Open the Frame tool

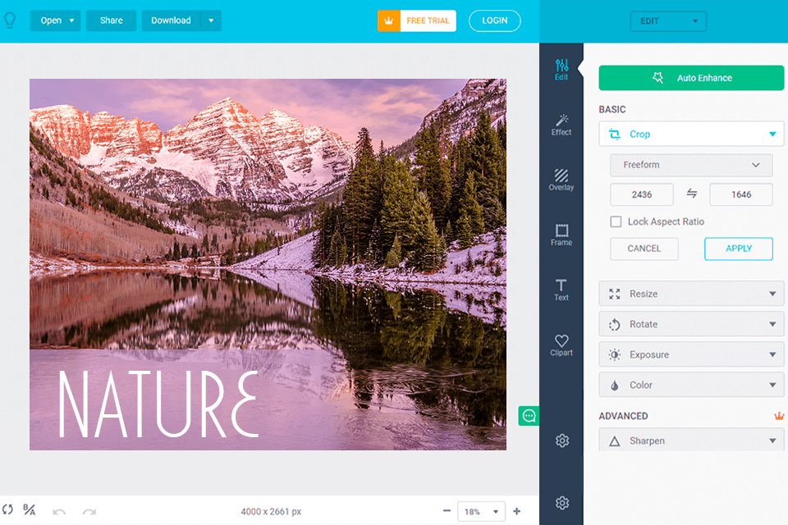coord(561,235)
